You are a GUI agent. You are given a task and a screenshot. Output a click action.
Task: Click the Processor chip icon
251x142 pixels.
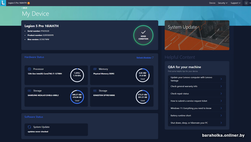pos(29,69)
